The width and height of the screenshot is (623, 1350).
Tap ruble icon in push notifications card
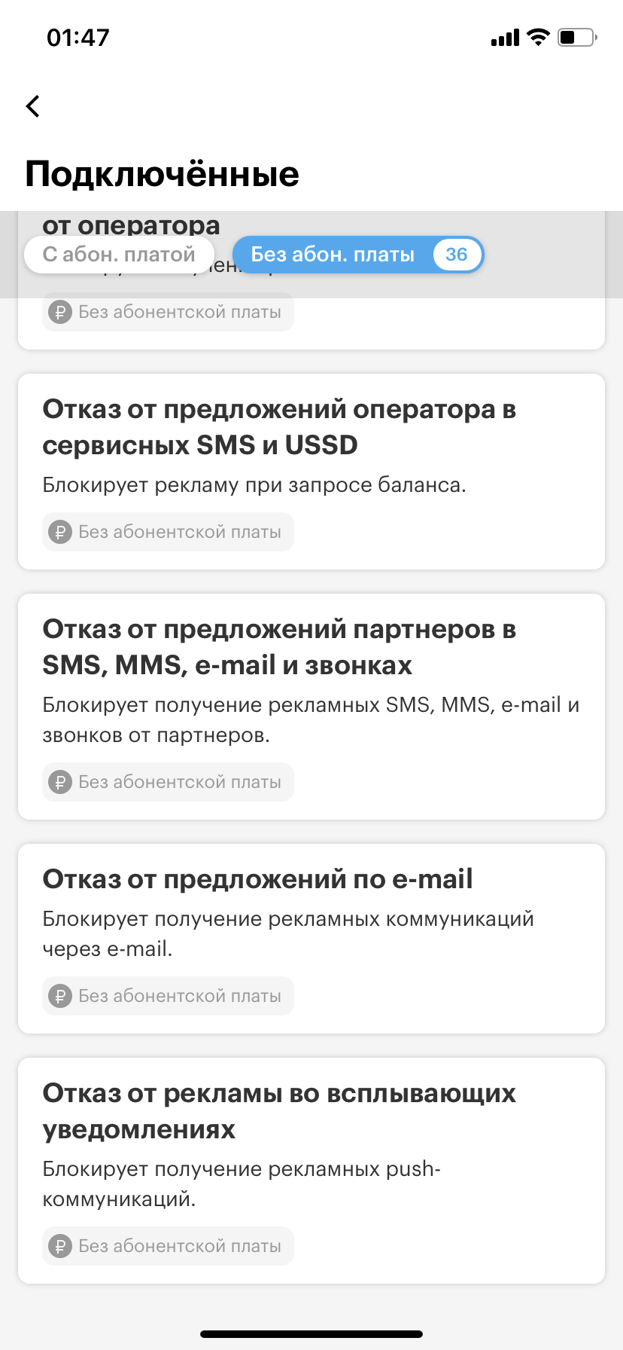coord(60,1246)
